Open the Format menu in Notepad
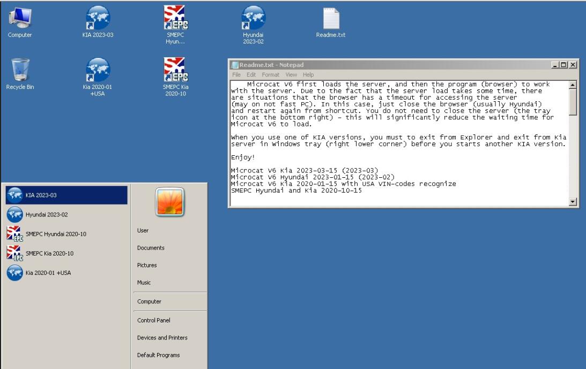 tap(271, 74)
